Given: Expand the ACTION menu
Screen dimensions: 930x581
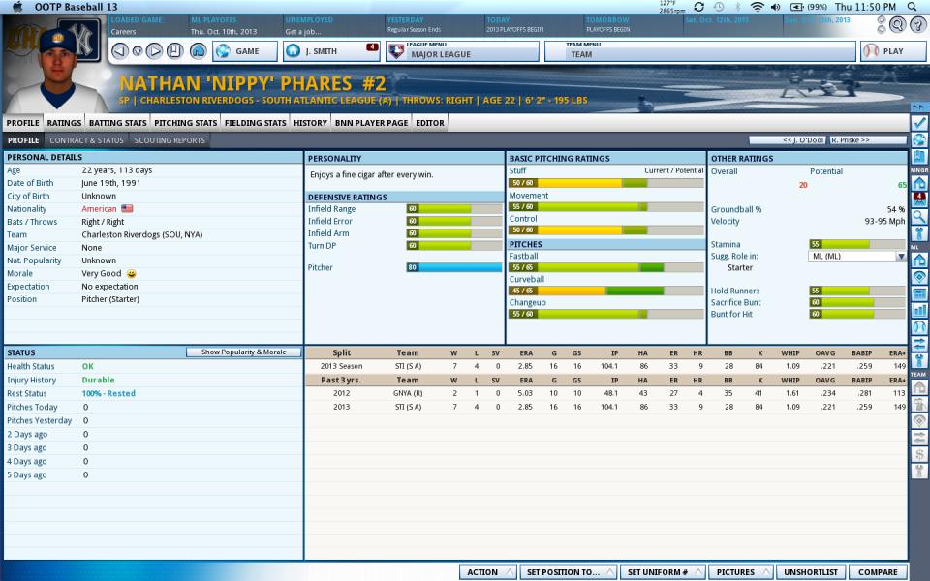Looking at the screenshot, I should (488, 572).
